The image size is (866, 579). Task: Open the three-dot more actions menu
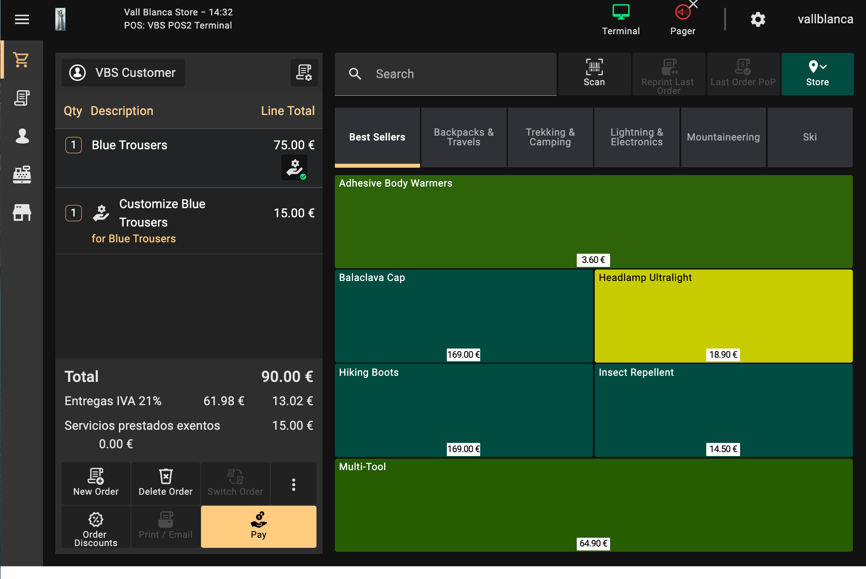coord(294,484)
